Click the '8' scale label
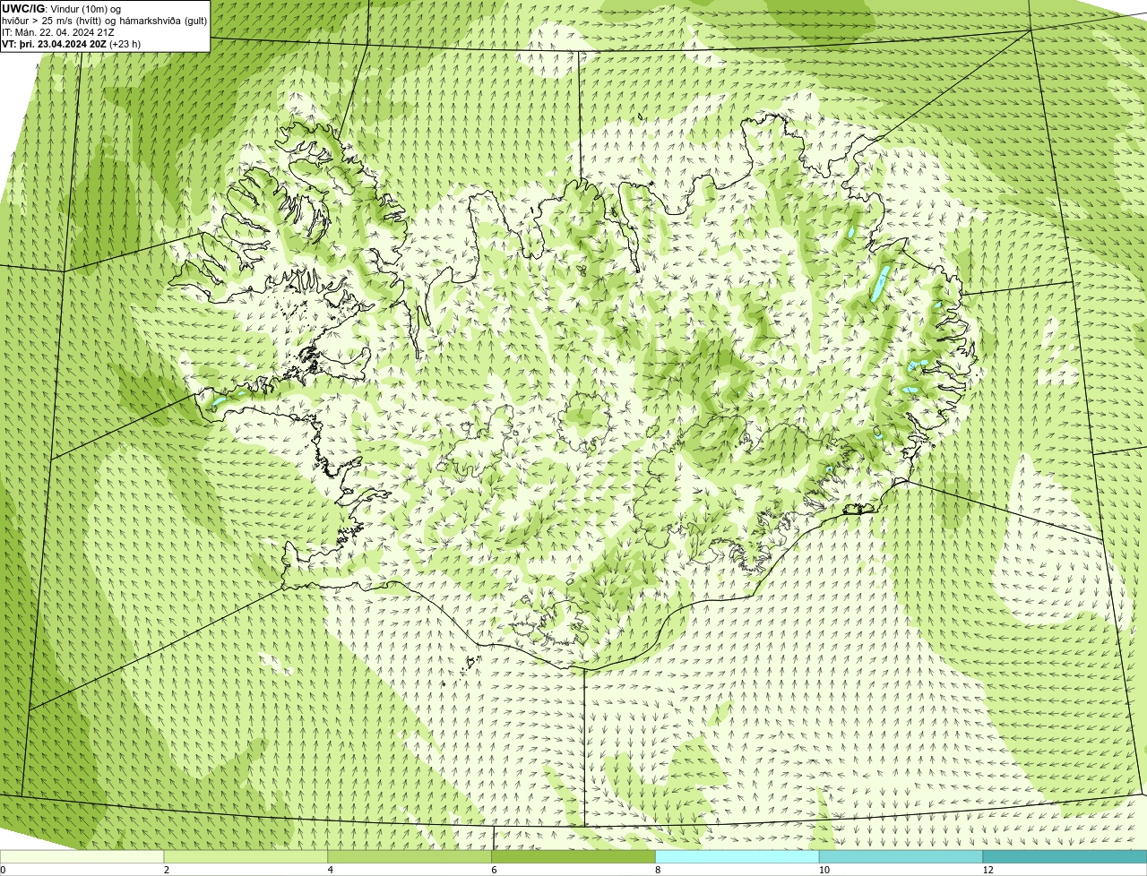 click(658, 870)
